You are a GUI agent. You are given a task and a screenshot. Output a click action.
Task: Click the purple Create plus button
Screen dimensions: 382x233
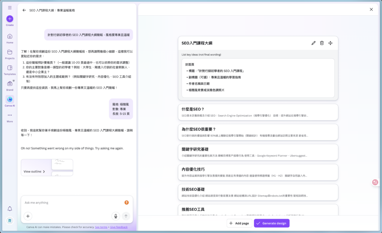(x=10, y=19)
